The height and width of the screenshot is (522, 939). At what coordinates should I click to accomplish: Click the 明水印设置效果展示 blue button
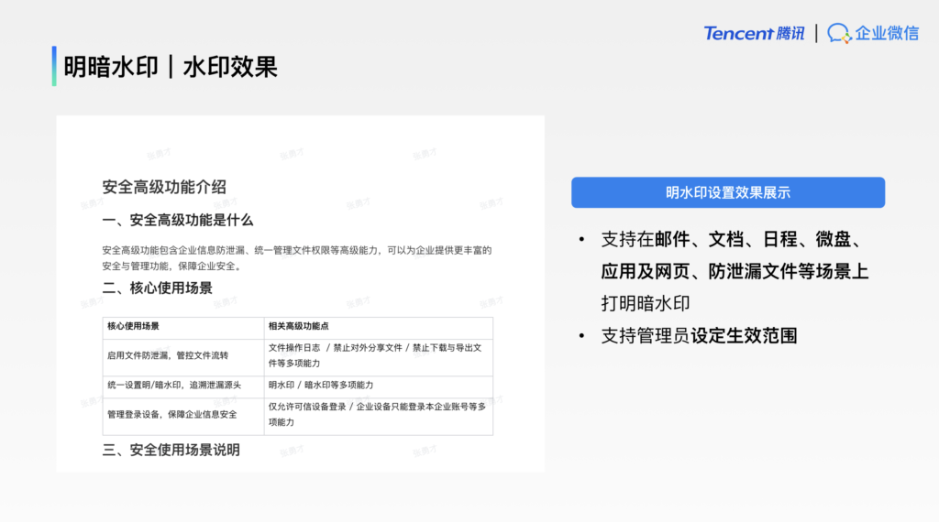(x=727, y=192)
